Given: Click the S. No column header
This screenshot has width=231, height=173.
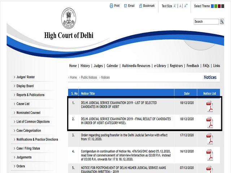Looking at the screenshot, I should pyautogui.click(x=74, y=93).
